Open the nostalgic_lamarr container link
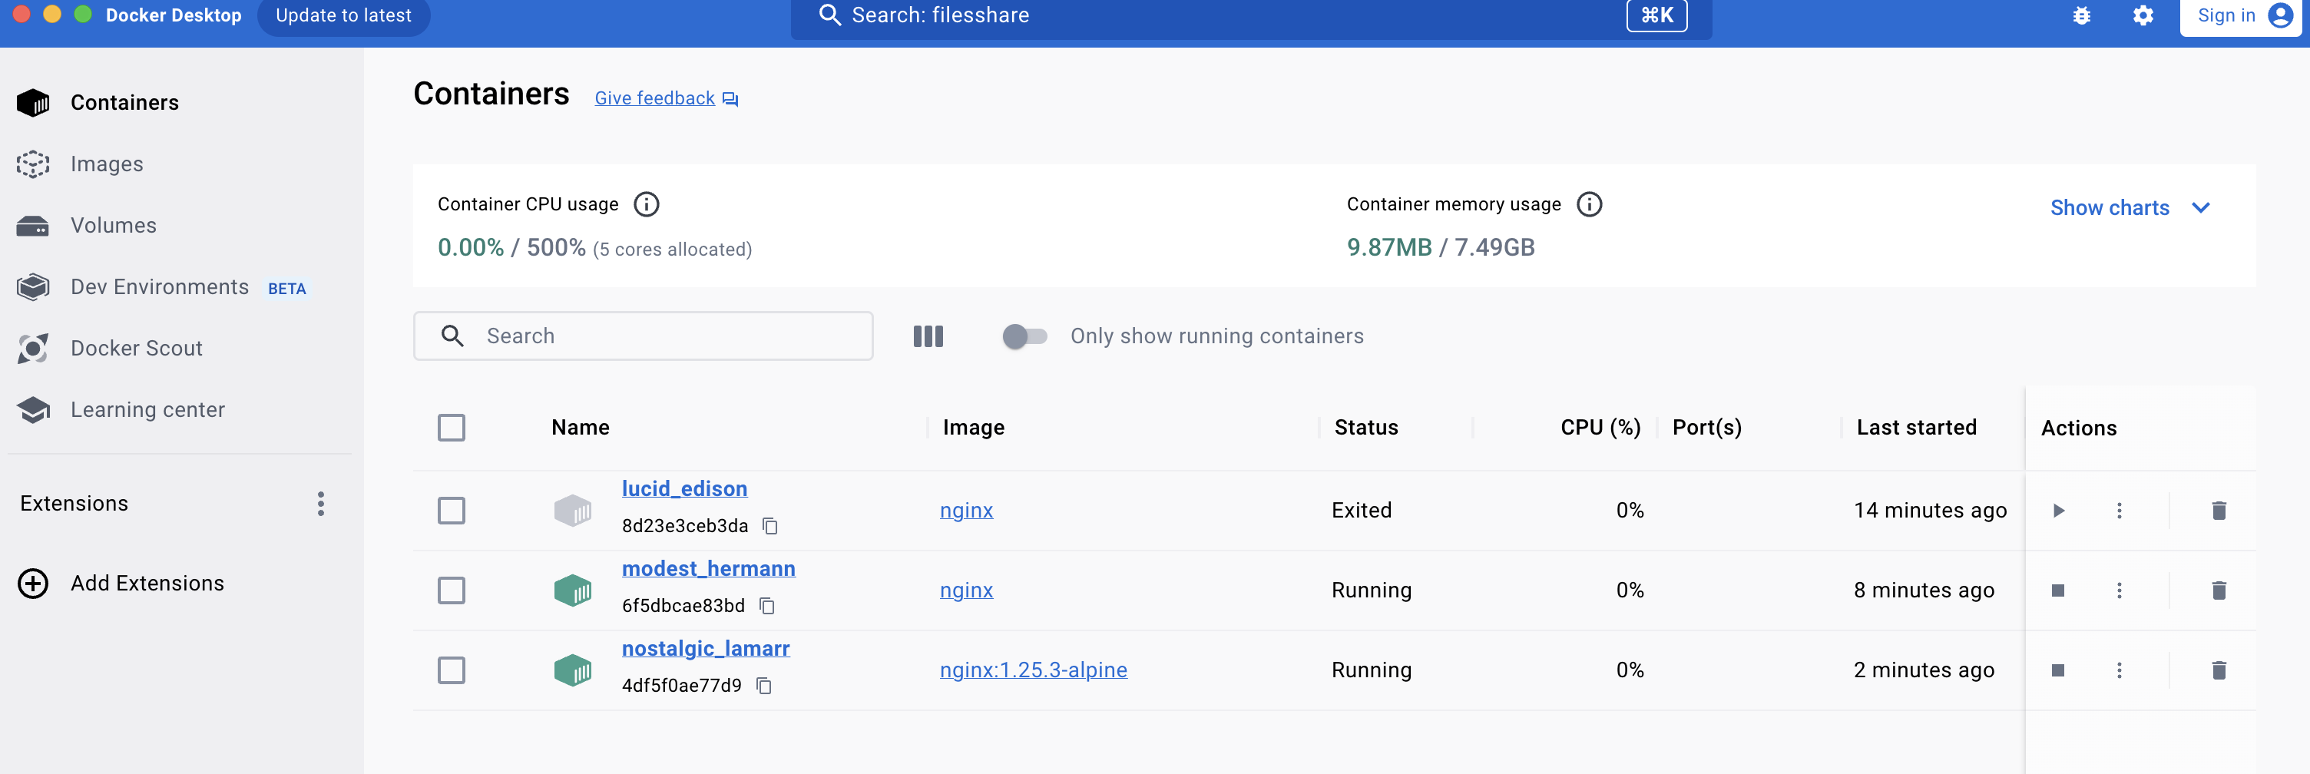The image size is (2310, 774). (x=706, y=648)
